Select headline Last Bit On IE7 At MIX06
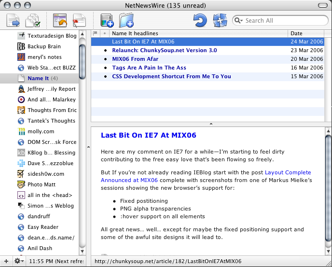The width and height of the screenshot is (332, 267). click(x=207, y=42)
